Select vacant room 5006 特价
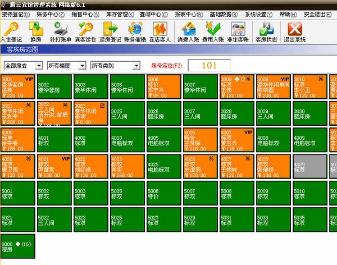337x265 pixels. coord(164,193)
